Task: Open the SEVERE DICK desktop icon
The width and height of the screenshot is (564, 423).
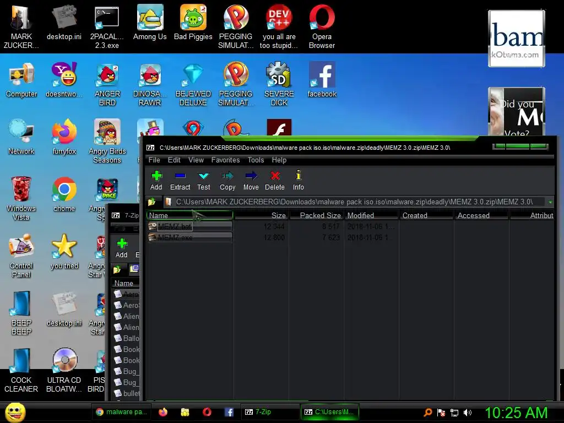Action: (x=279, y=84)
